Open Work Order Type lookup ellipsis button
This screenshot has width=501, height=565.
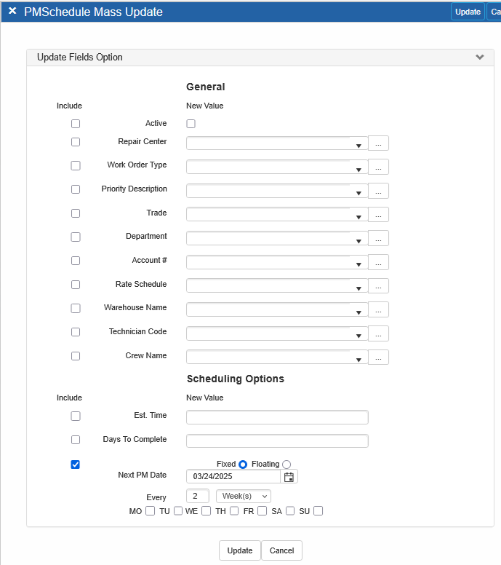tap(378, 167)
